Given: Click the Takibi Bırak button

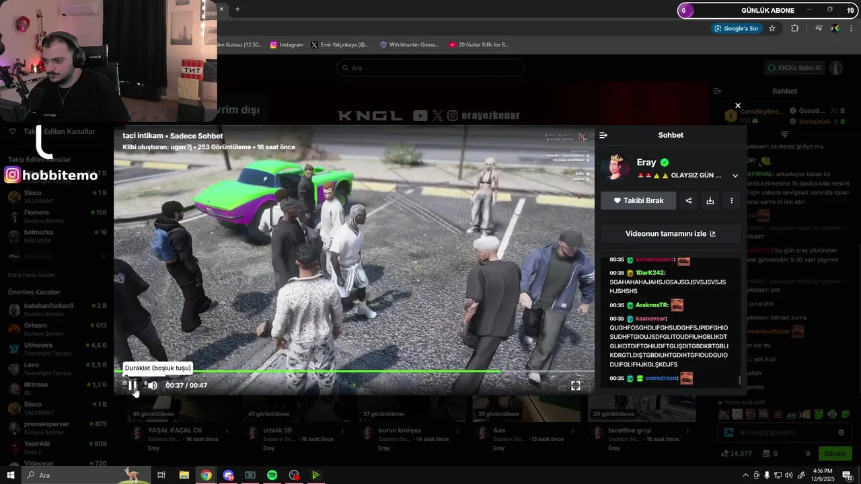Looking at the screenshot, I should tap(638, 200).
